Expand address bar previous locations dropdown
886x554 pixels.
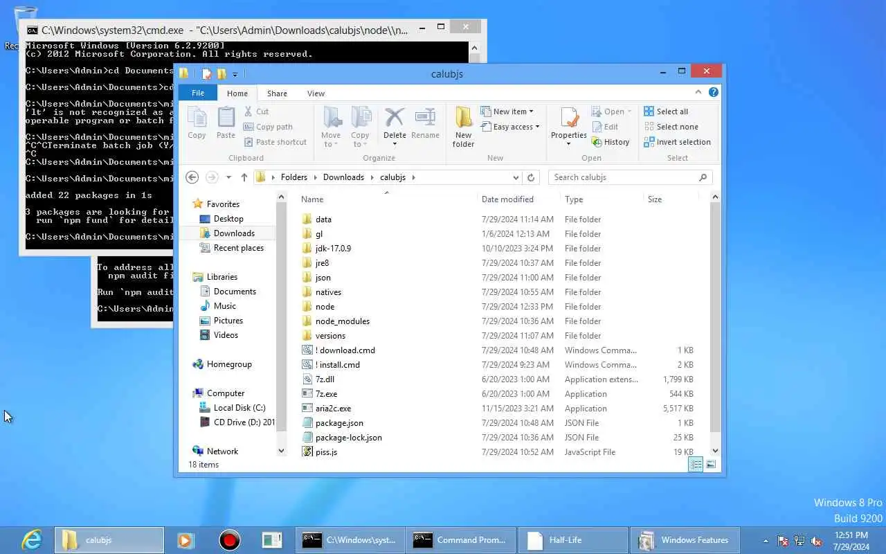tap(516, 177)
